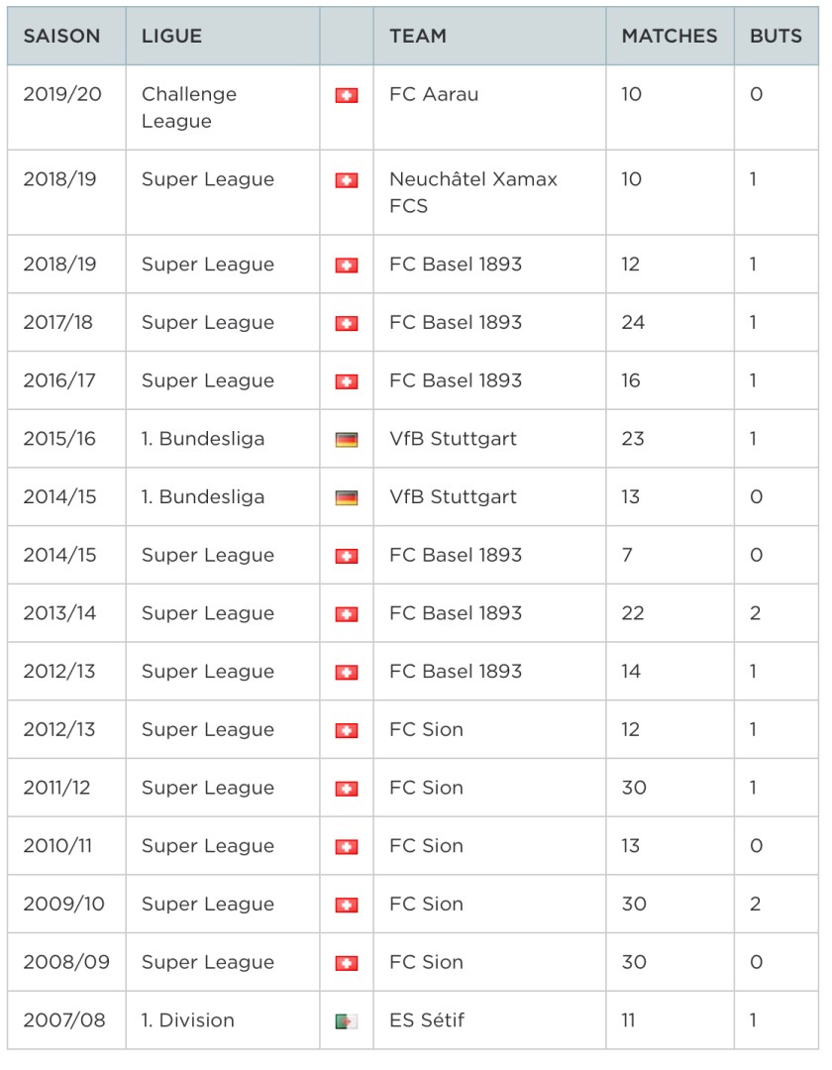Click German flag in 2015/16 Stuttgart row

pyautogui.click(x=347, y=439)
